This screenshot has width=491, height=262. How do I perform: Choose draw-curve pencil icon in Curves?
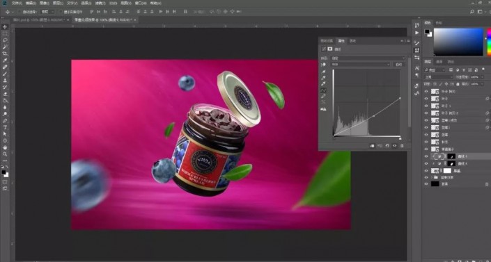(323, 97)
